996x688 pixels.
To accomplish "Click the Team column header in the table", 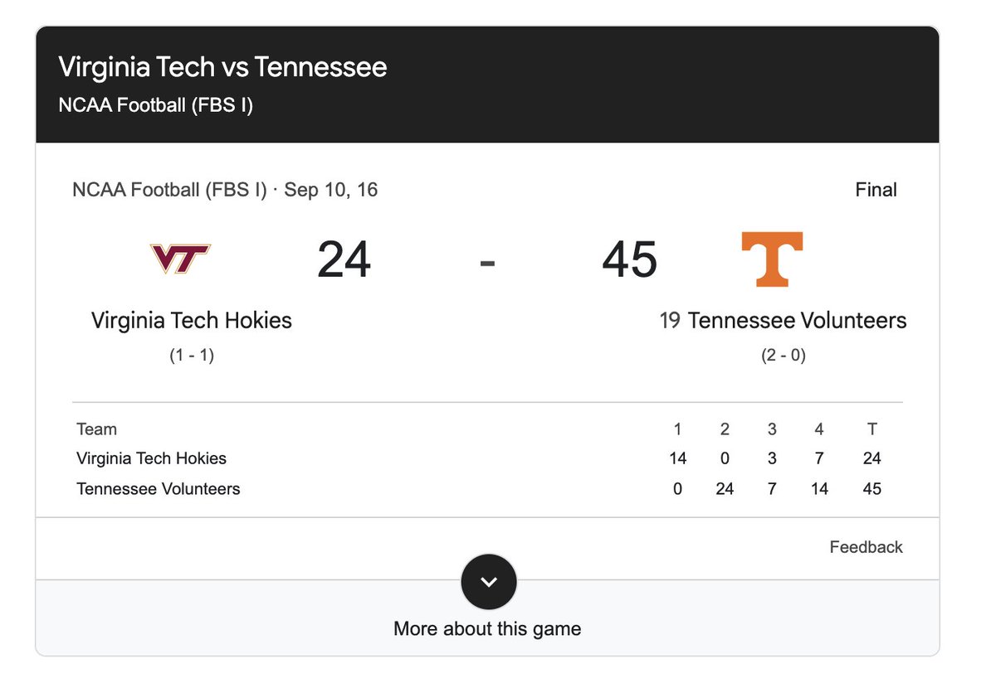I will coord(96,429).
